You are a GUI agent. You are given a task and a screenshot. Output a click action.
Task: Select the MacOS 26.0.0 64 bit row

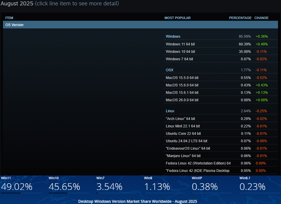pos(221,100)
